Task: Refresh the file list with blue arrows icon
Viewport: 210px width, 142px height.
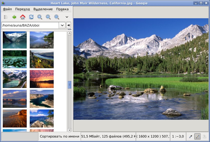Action: 31,17
